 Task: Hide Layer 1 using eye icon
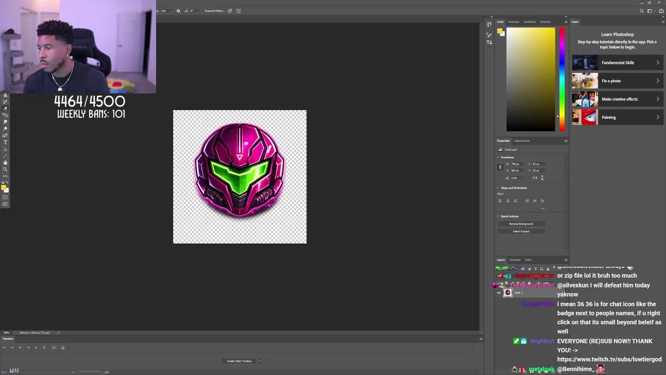[x=498, y=293]
